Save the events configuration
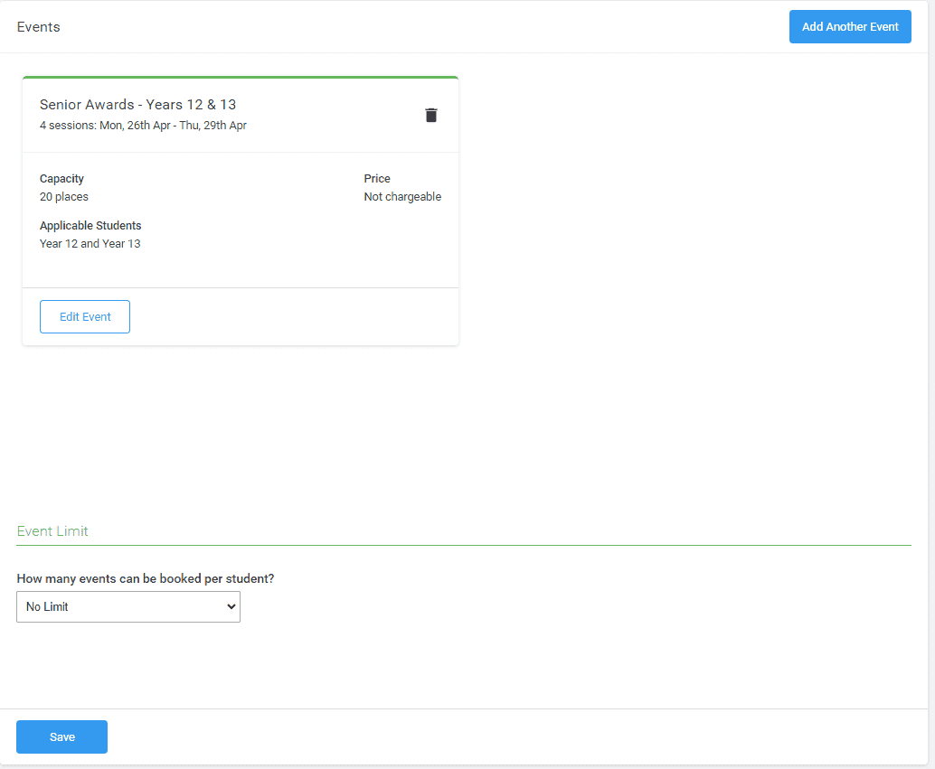The width and height of the screenshot is (935, 769). coord(61,736)
